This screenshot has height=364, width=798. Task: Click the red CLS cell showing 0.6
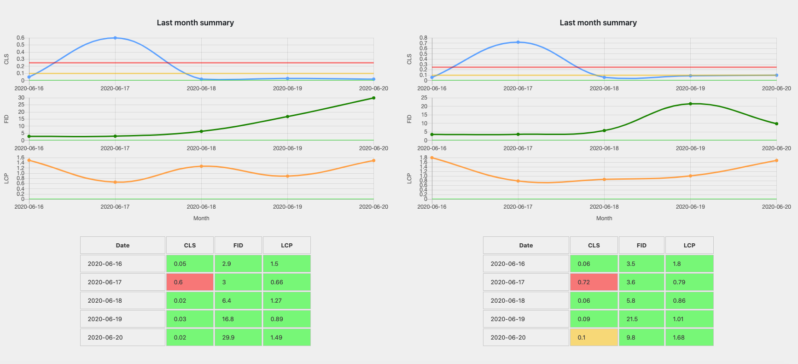tap(190, 282)
